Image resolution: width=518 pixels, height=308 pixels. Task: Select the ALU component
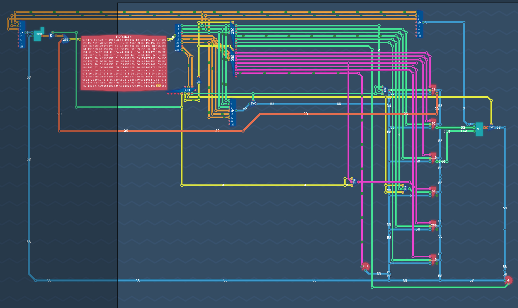click(479, 129)
